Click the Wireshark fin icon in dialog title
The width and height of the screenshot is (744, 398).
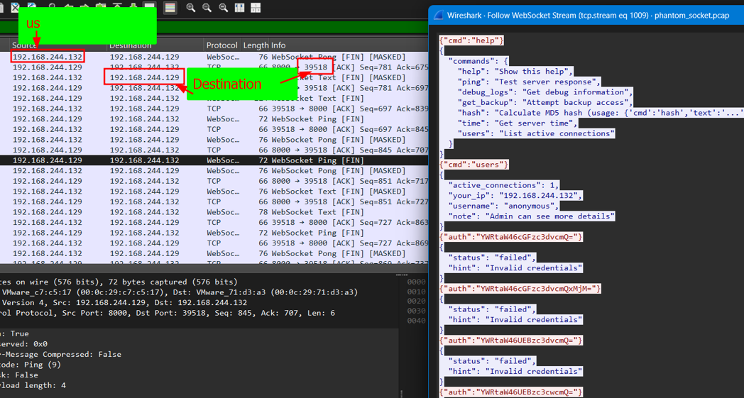439,15
